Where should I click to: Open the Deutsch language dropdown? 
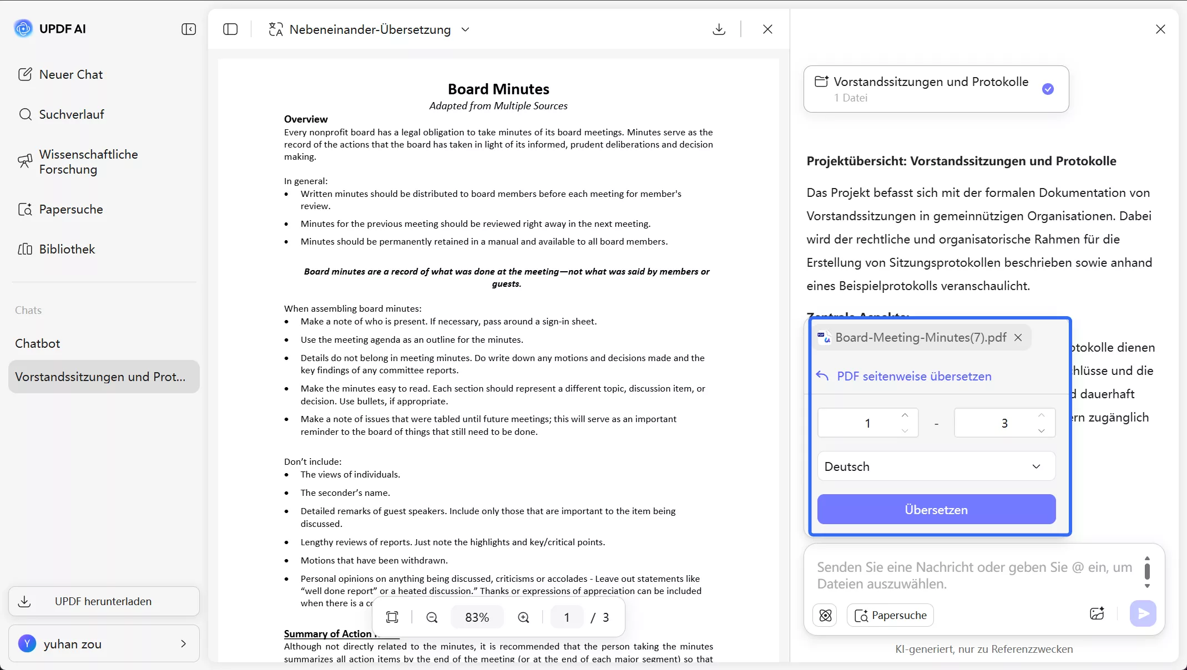coord(936,466)
